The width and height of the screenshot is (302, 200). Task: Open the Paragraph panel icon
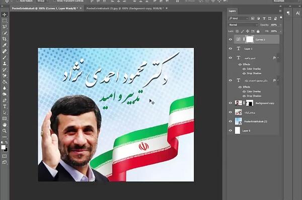click(288, 13)
